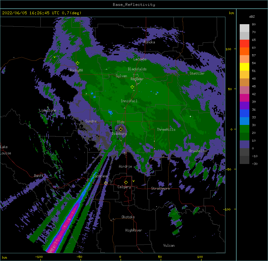Click the yellow diamond marker above Calgary label
This screenshot has width=268, height=261.
click(x=126, y=183)
